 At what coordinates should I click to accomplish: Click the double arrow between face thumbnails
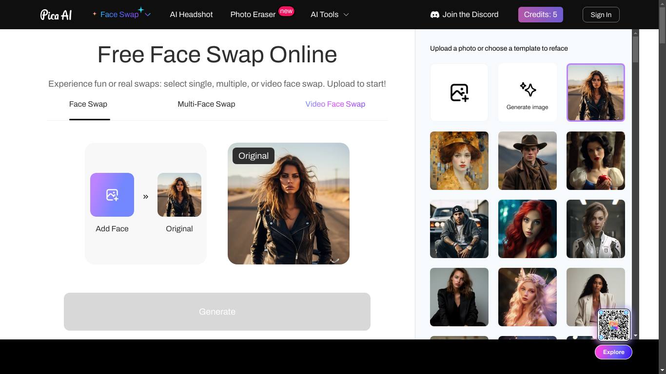point(145,197)
